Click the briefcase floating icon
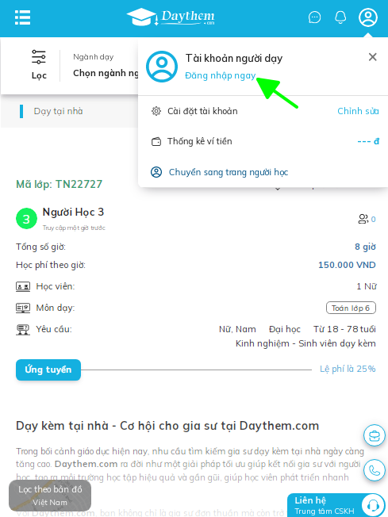 [x=375, y=435]
